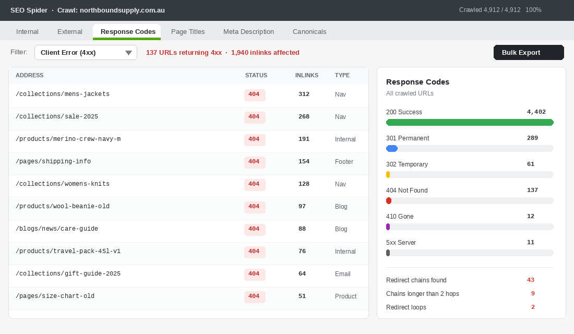Click the 191 inlinks value
The height and width of the screenshot is (334, 574).
point(304,139)
